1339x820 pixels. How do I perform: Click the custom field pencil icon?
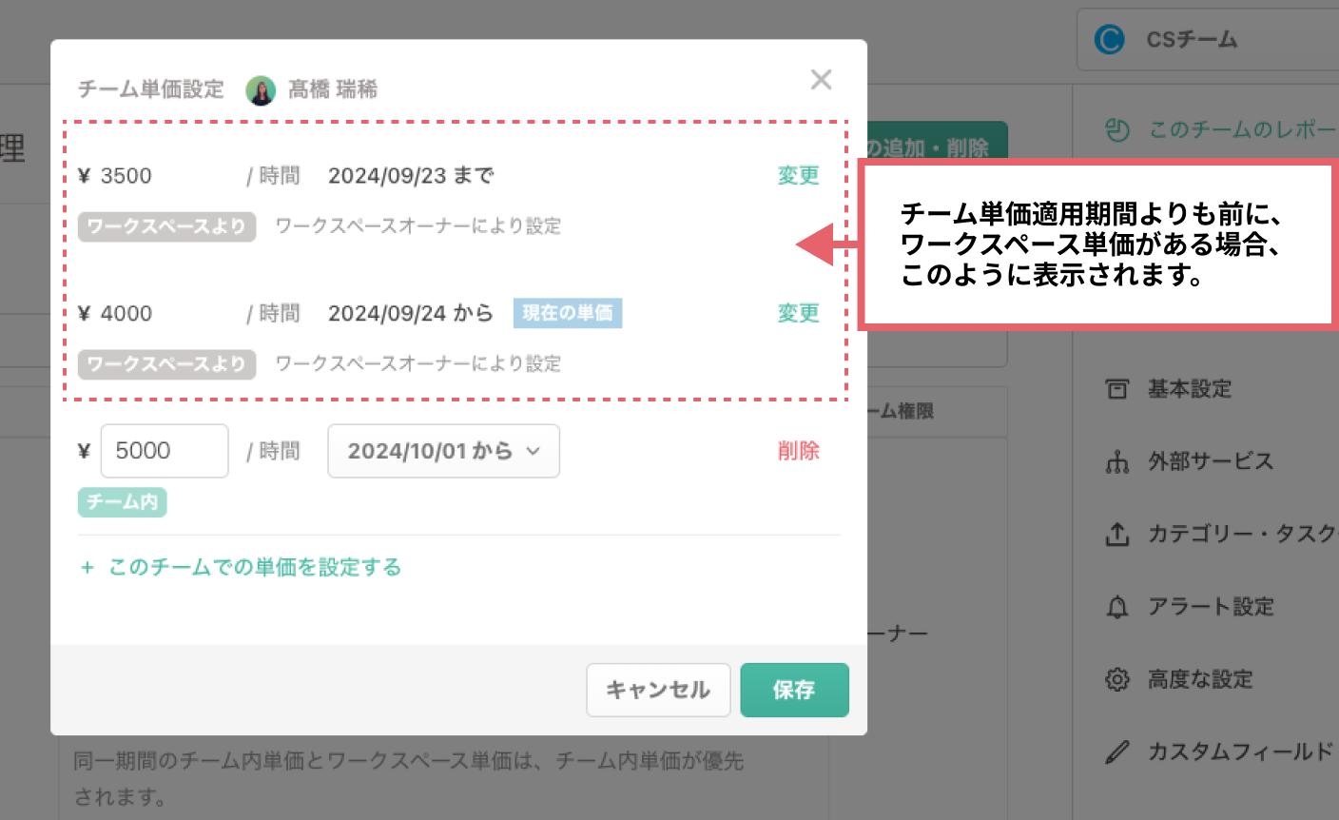pyautogui.click(x=1117, y=752)
